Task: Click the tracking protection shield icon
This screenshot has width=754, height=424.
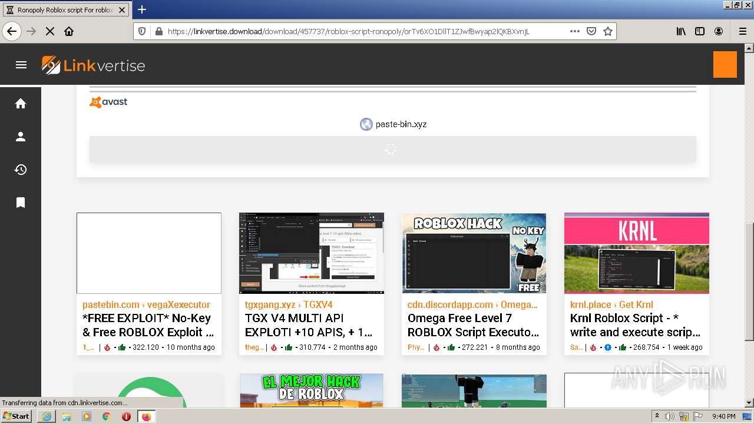Action: tap(142, 31)
